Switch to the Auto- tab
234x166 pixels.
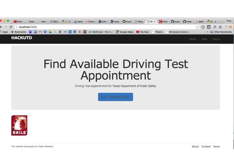point(103,22)
